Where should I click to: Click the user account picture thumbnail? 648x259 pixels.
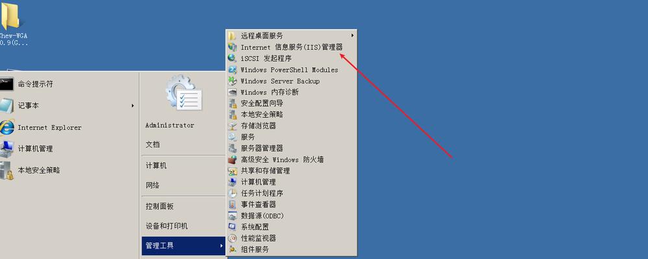[184, 93]
